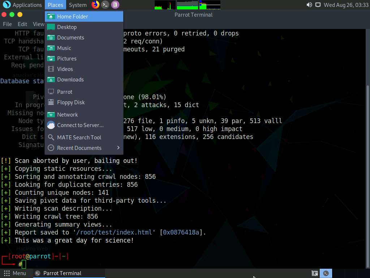
Task: Launch MATE Search Tool
Action: click(84, 137)
